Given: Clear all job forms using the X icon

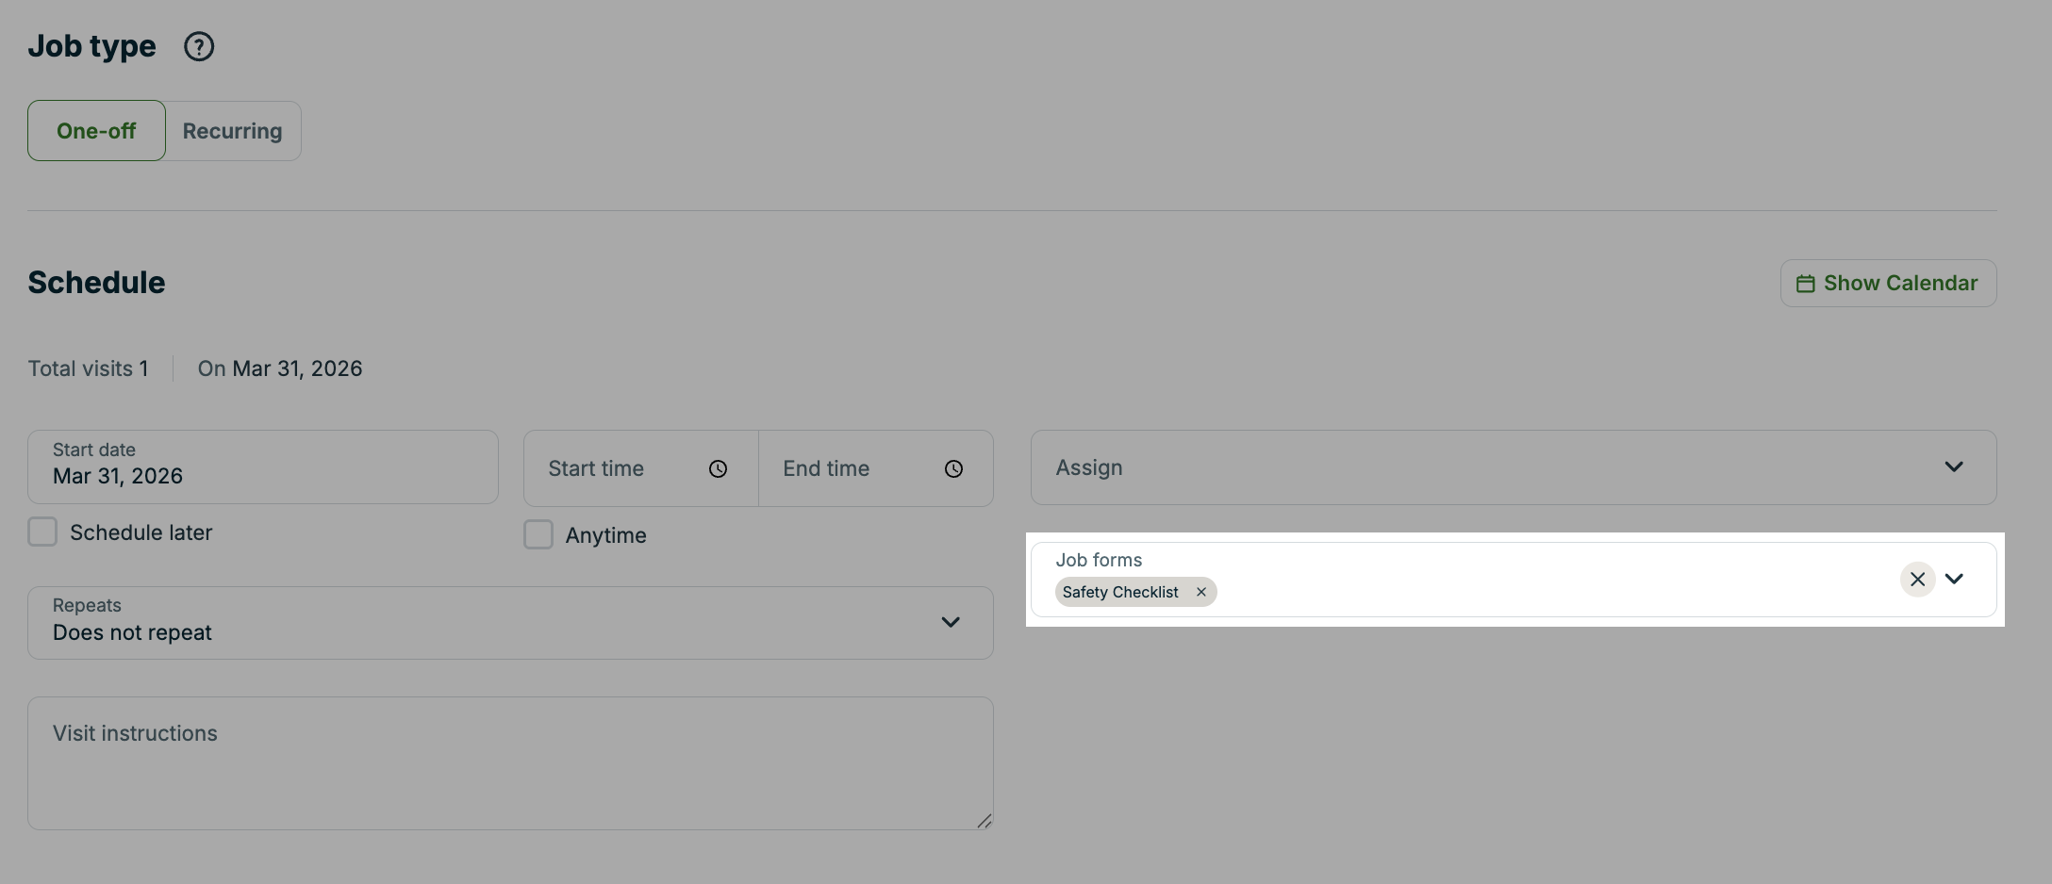Looking at the screenshot, I should [x=1917, y=579].
